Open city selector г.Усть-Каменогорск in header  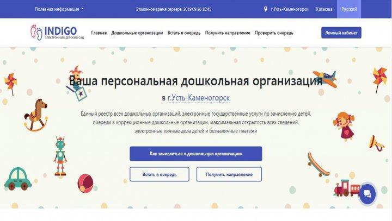[x=290, y=9]
